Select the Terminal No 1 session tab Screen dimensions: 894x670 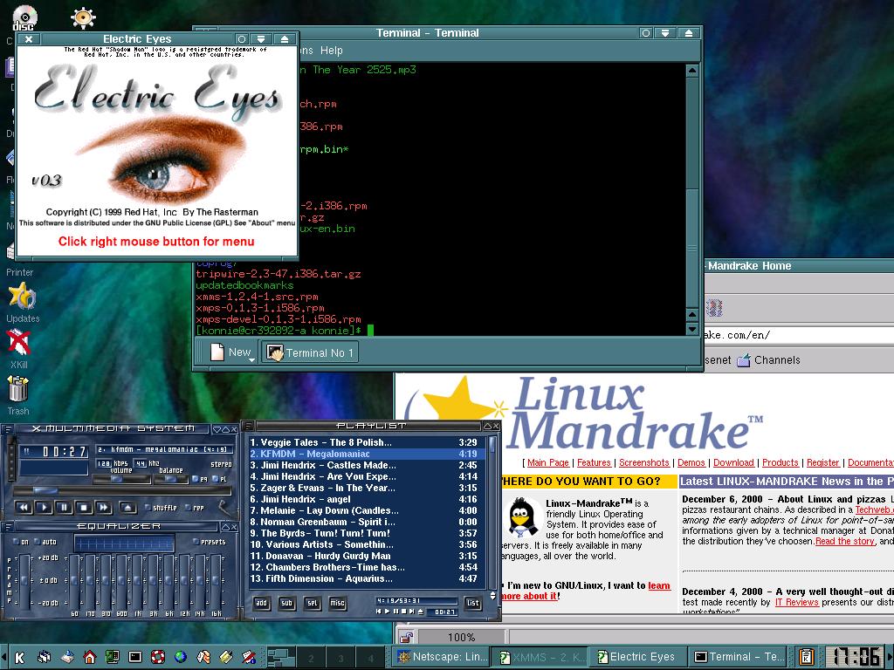click(310, 352)
